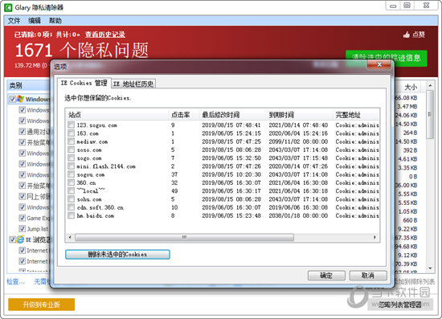Click the 选中你想保留的Cookies instruction text
Screen dimensions: 442x319
[98, 98]
